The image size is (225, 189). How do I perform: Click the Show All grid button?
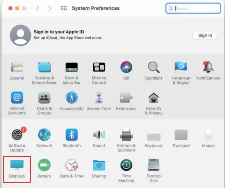[x=64, y=8]
